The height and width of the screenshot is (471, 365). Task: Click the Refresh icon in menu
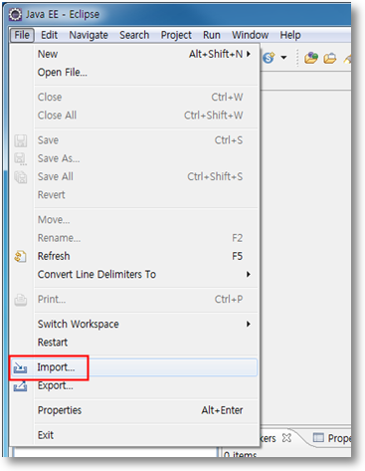[21, 256]
